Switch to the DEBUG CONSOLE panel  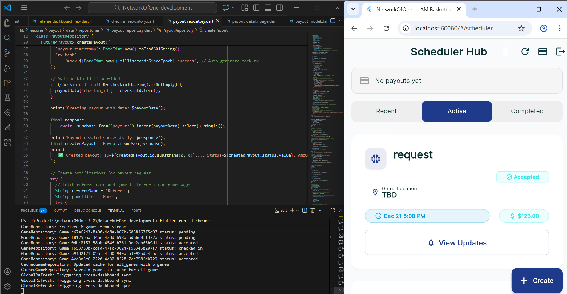[87, 211]
